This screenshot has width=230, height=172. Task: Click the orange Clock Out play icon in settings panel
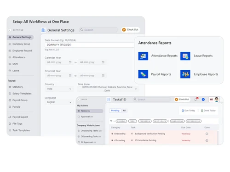[124, 30]
